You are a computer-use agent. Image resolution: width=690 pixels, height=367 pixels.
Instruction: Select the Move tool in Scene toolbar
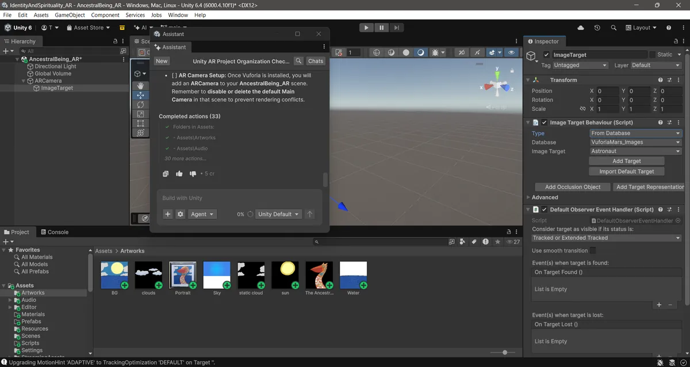pos(141,95)
